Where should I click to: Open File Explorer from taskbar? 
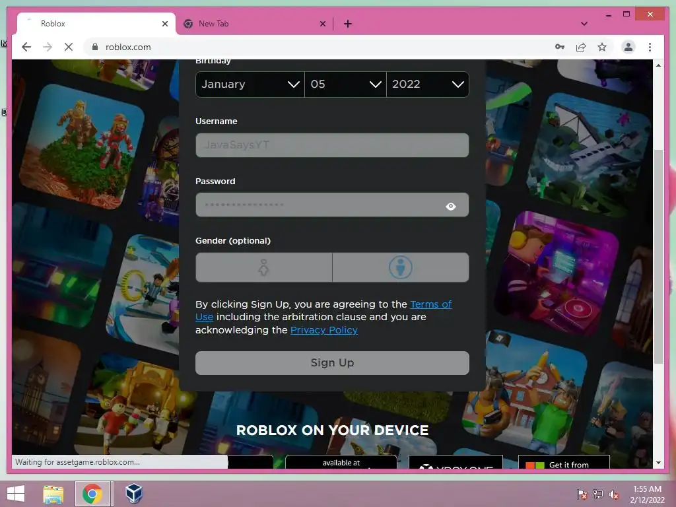click(53, 494)
